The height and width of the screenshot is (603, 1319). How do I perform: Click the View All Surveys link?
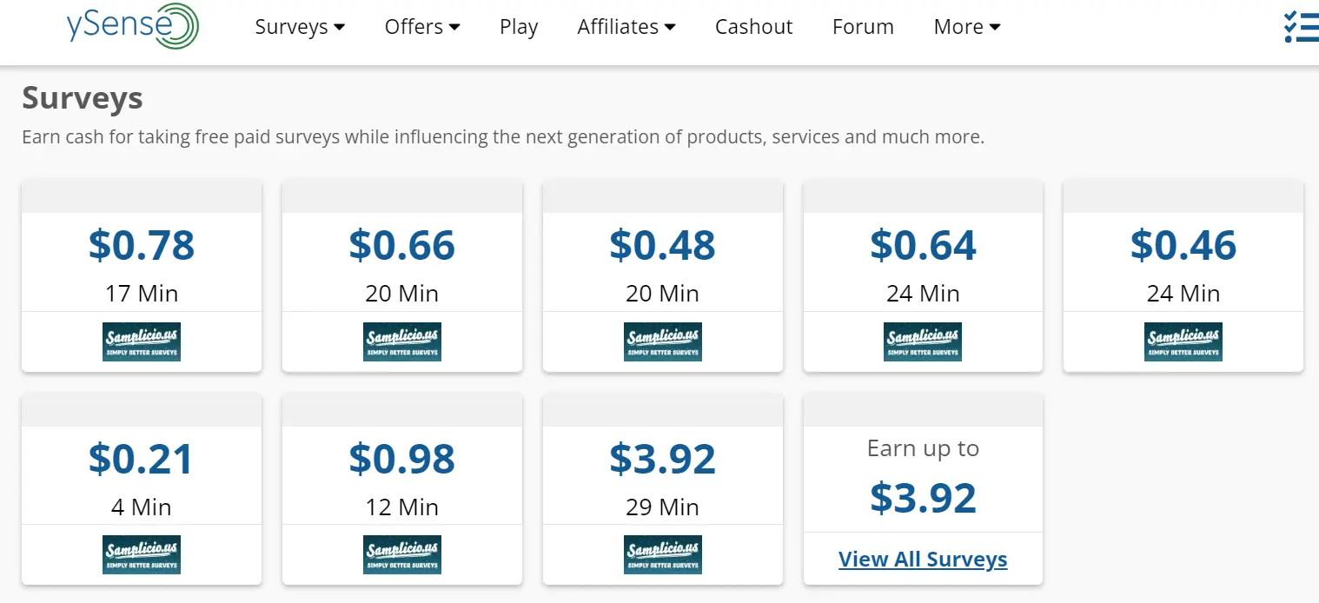923,560
